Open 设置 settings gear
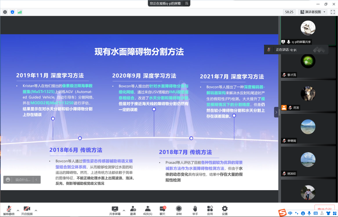This screenshot has width=338, height=217. (x=225, y=210)
